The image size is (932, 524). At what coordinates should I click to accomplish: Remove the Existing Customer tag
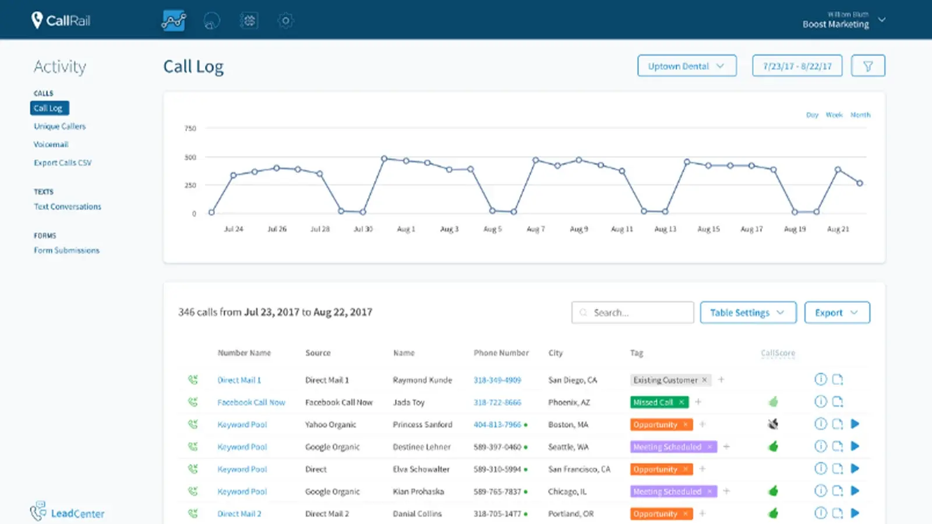click(x=704, y=380)
